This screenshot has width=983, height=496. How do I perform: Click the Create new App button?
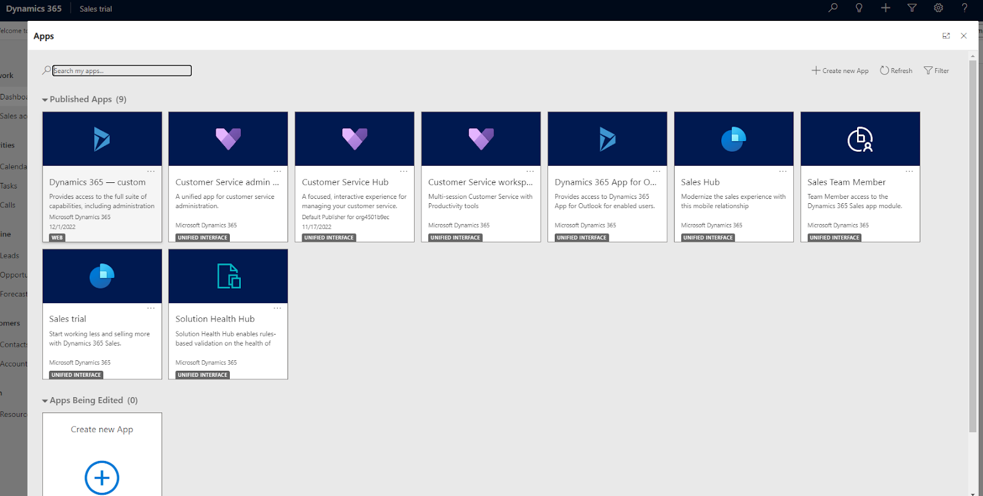840,71
